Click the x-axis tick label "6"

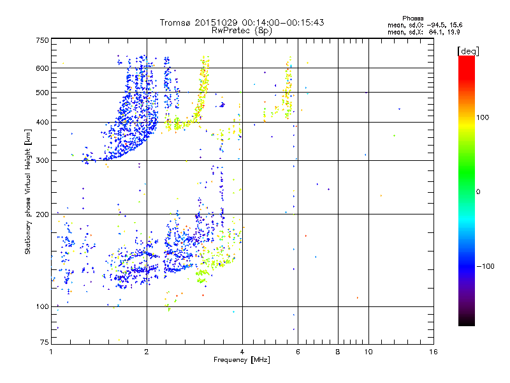click(x=298, y=352)
